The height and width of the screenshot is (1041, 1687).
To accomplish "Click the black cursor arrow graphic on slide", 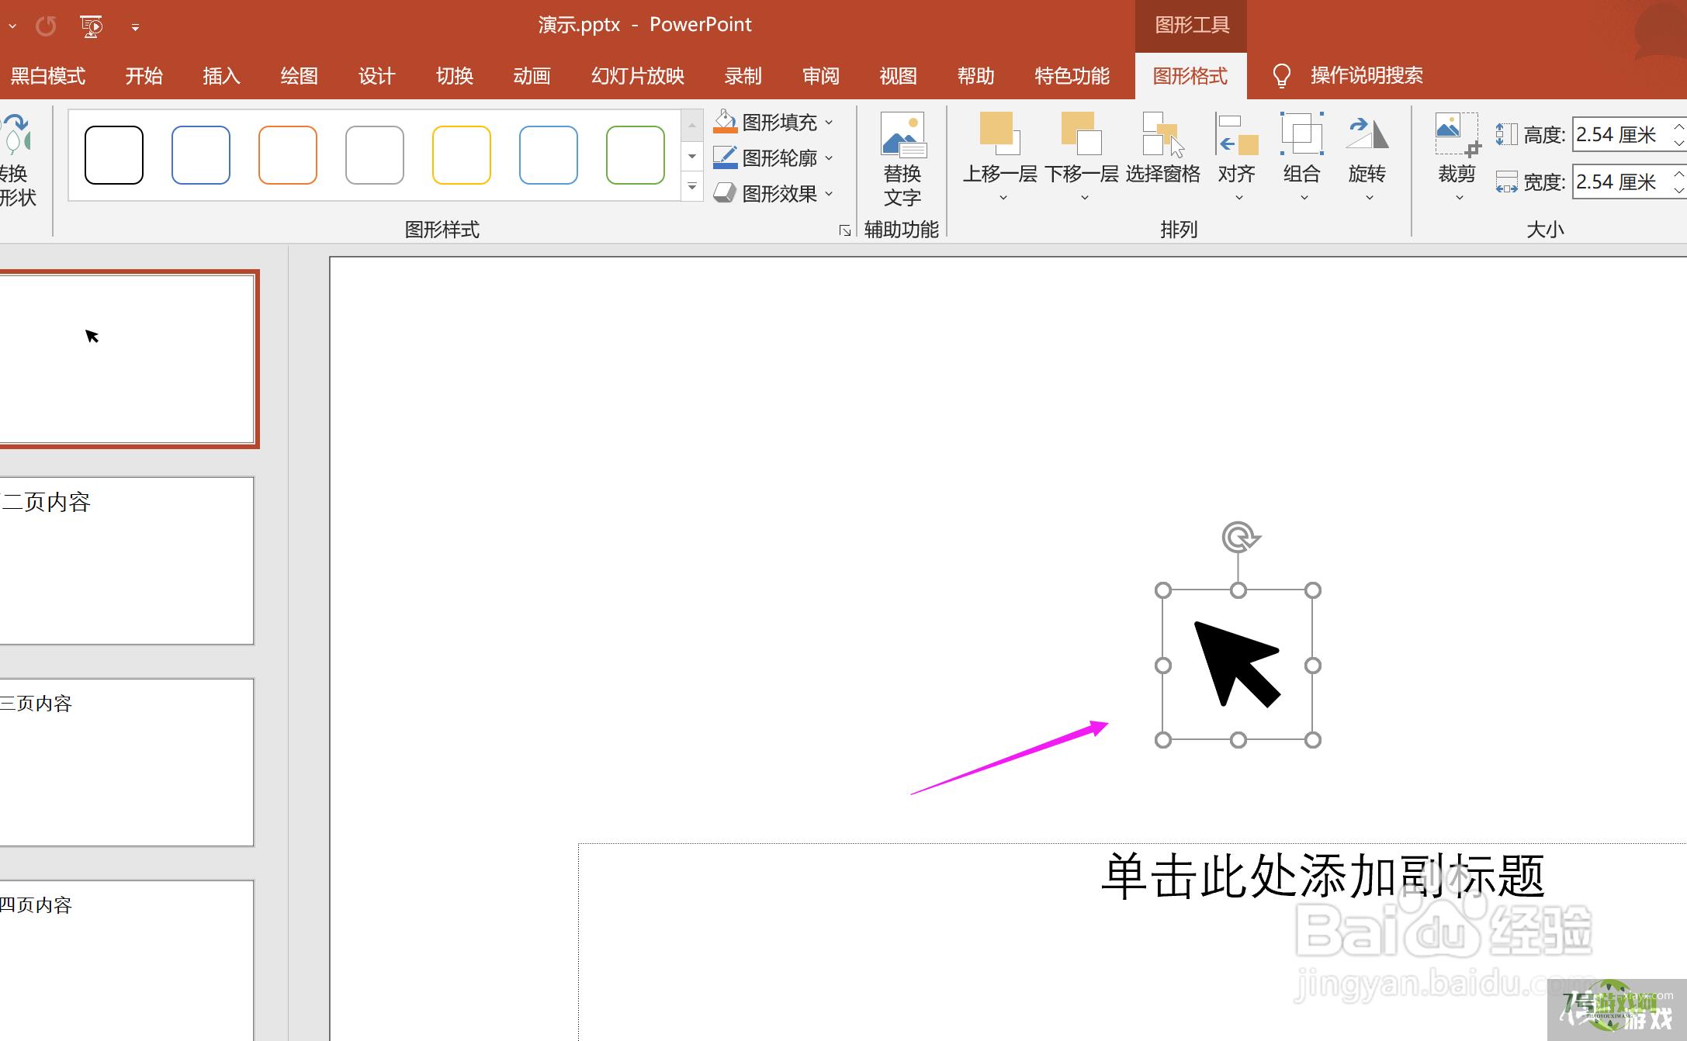I will coord(1237,664).
